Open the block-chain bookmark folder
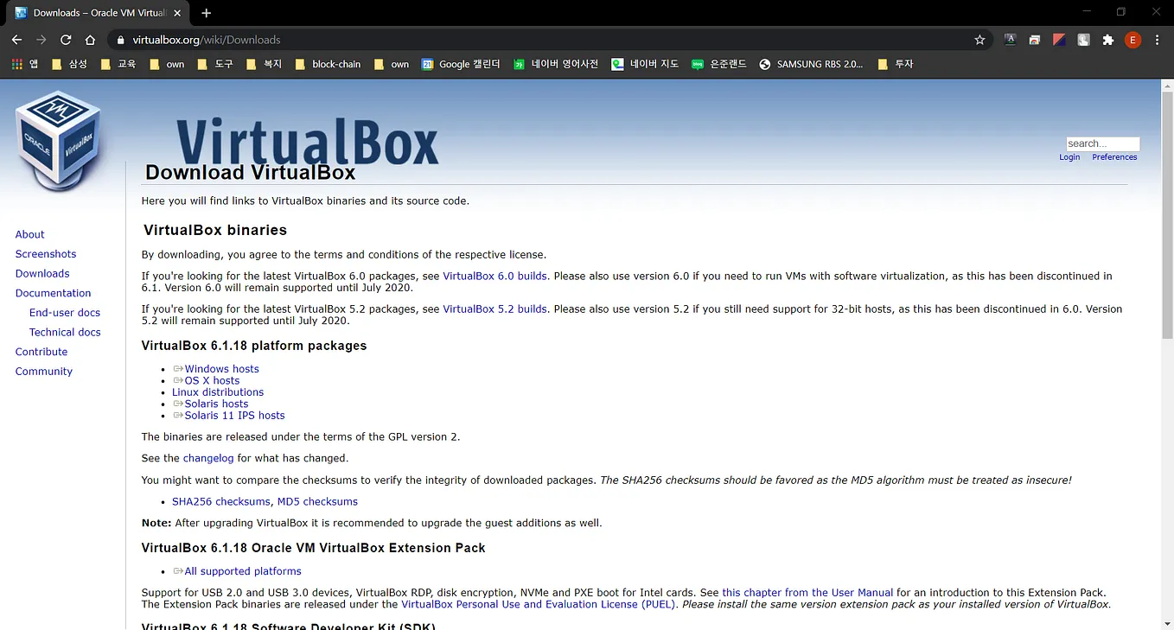The width and height of the screenshot is (1174, 630). tap(328, 64)
